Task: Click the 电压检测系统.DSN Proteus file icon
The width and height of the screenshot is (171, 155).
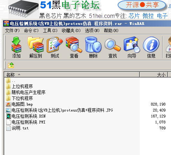Action: coord(8,116)
